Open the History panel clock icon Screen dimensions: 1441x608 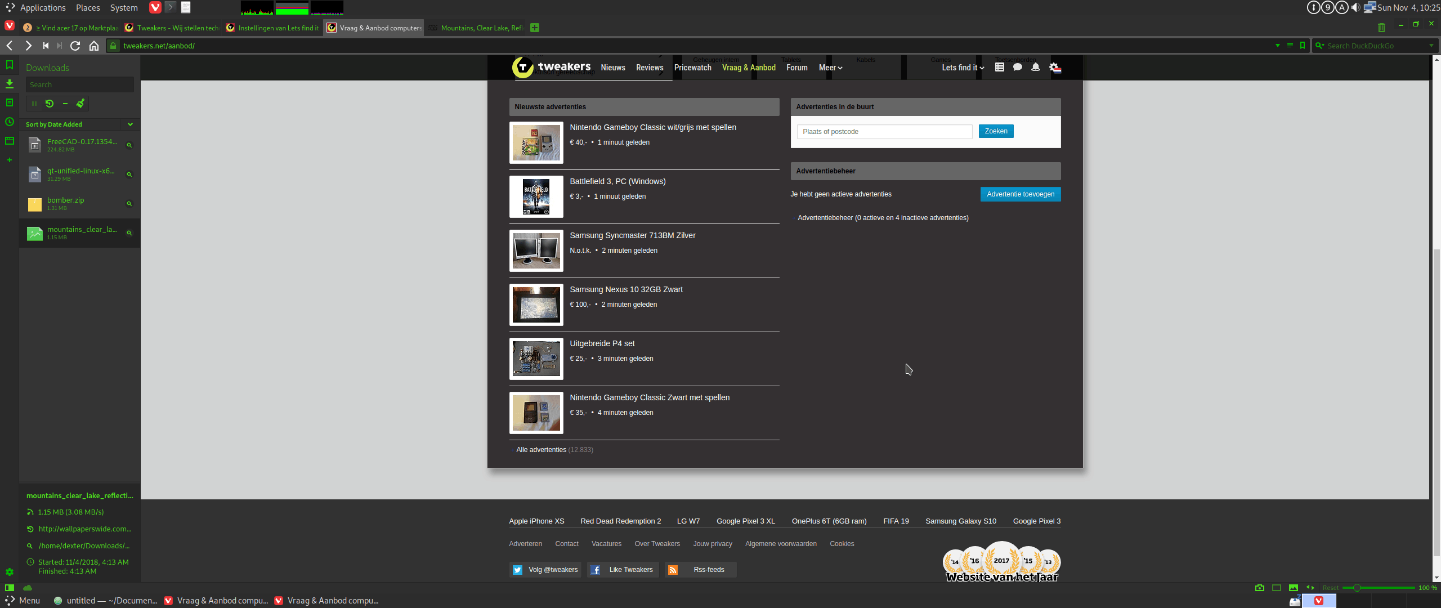tap(10, 122)
